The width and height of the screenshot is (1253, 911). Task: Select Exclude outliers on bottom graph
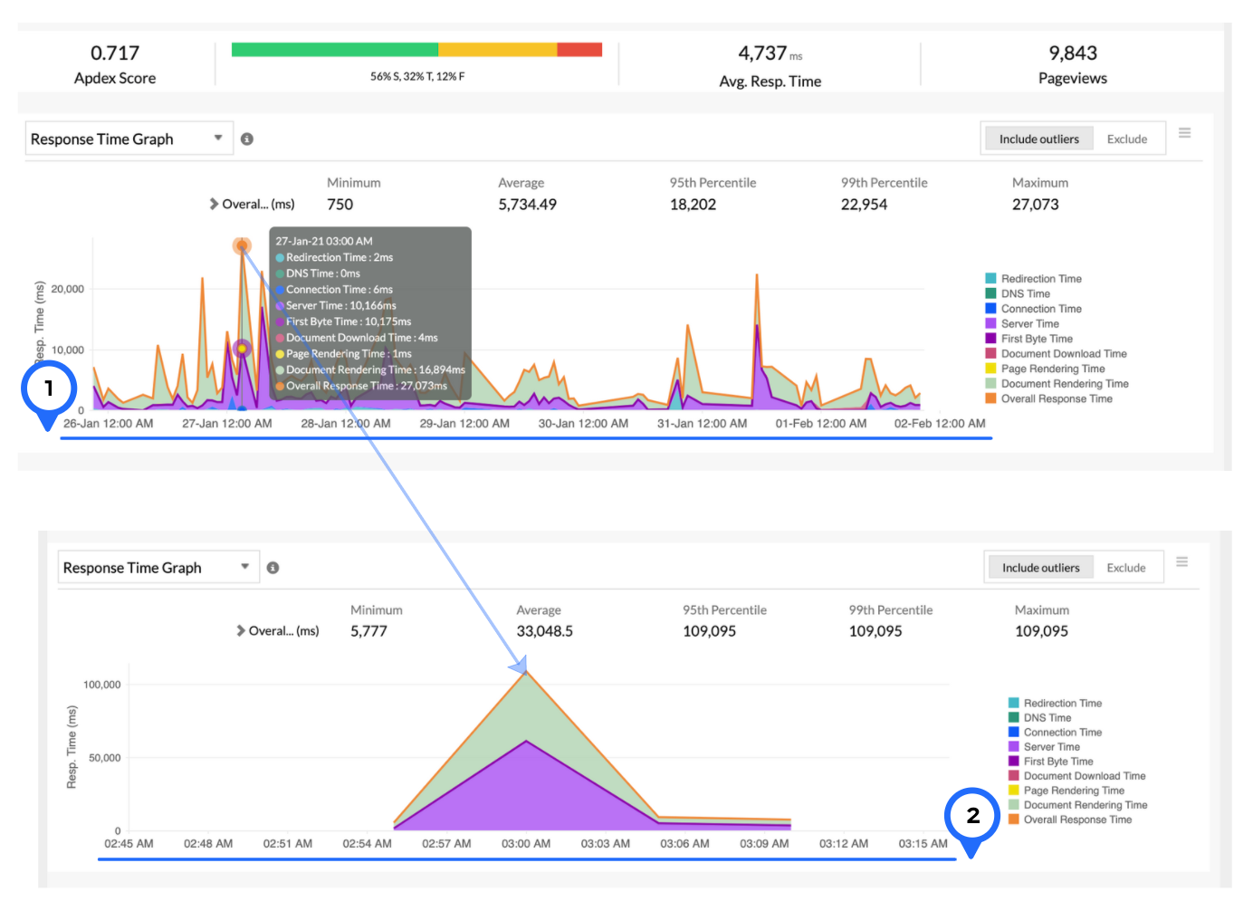coord(1125,568)
